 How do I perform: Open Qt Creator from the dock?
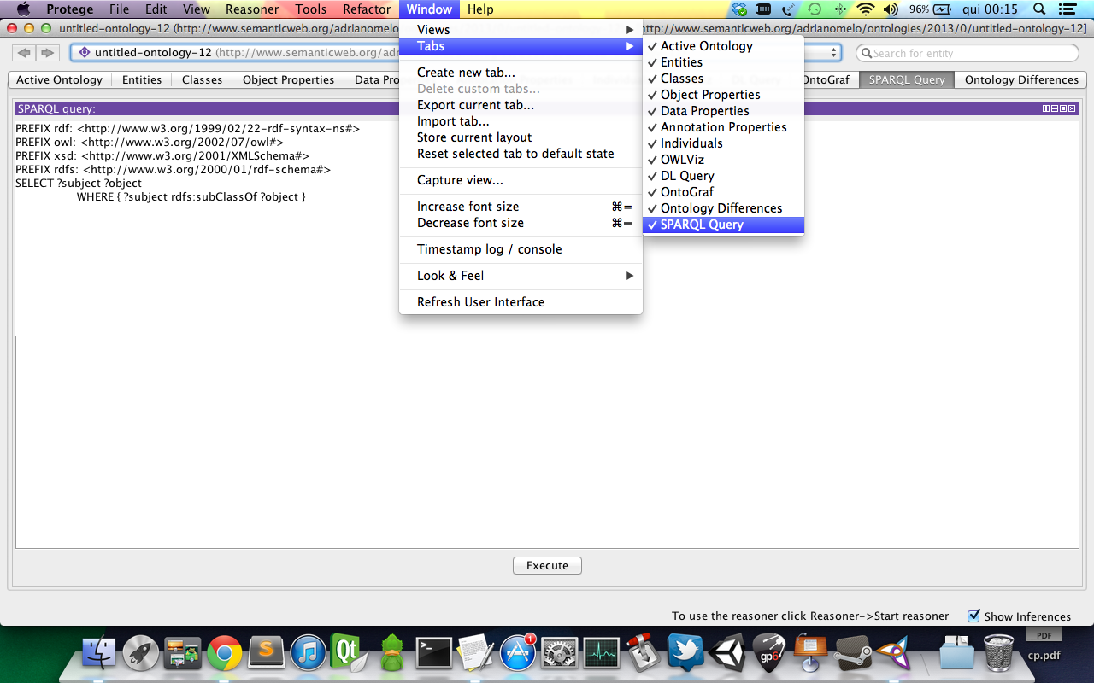coord(350,654)
